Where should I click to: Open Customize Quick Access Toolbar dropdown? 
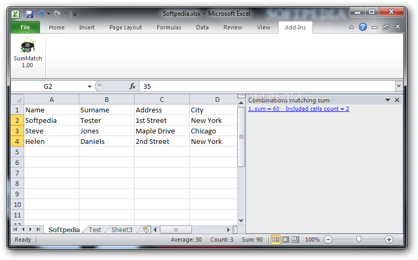(75, 14)
